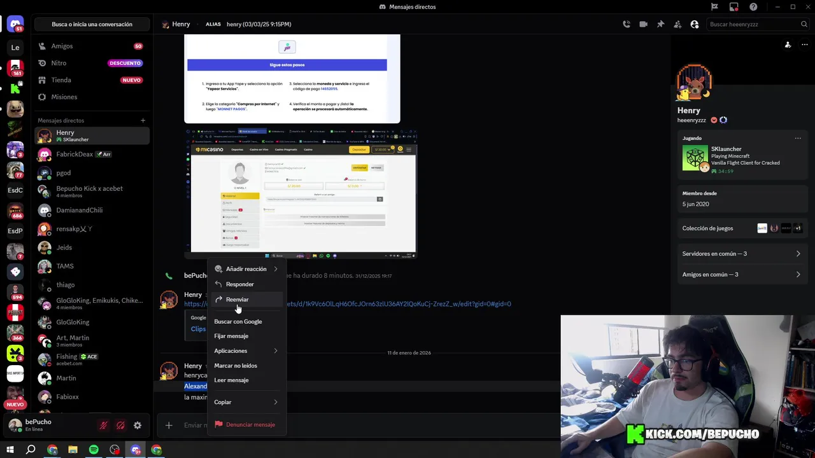815x458 pixels.
Task: Open Fabioxx direct message
Action: point(92,397)
